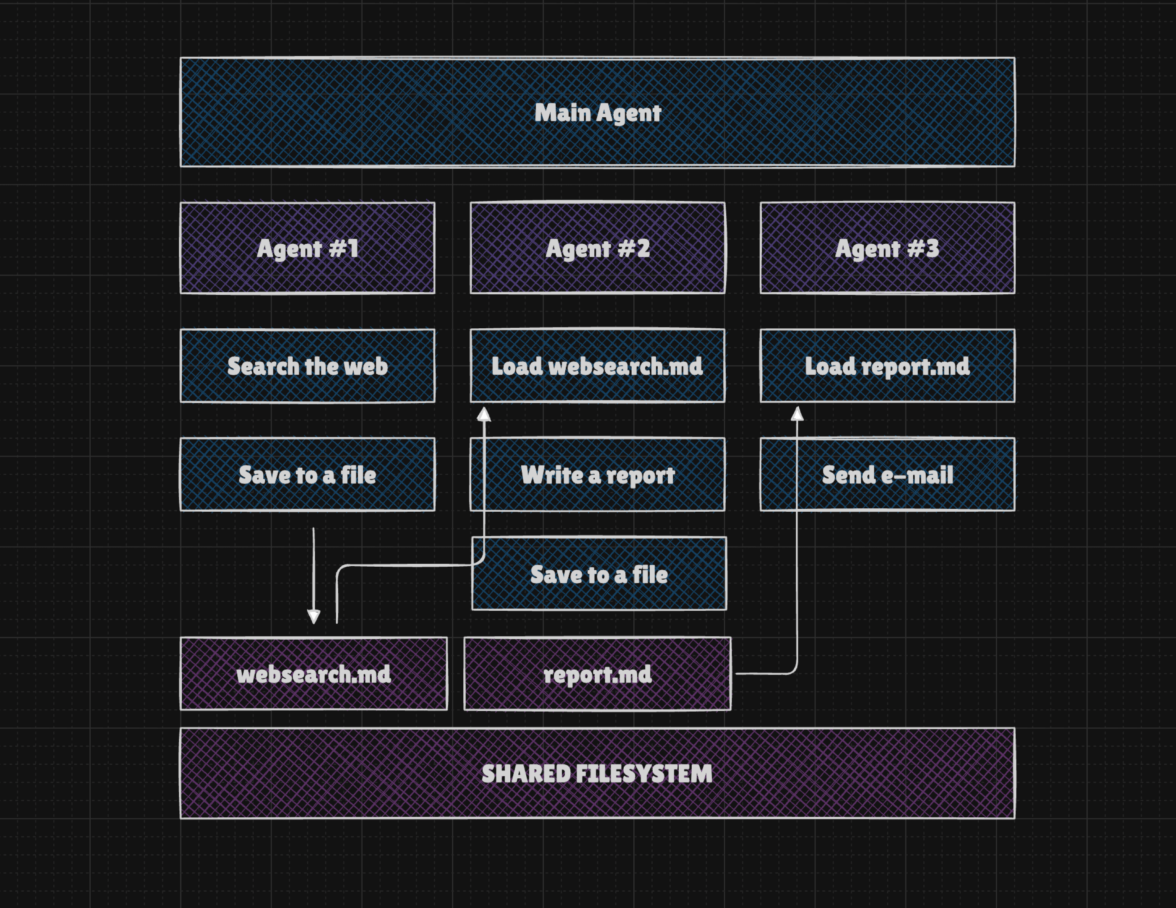Select the report.md file box
This screenshot has width=1176, height=908.
coord(597,674)
